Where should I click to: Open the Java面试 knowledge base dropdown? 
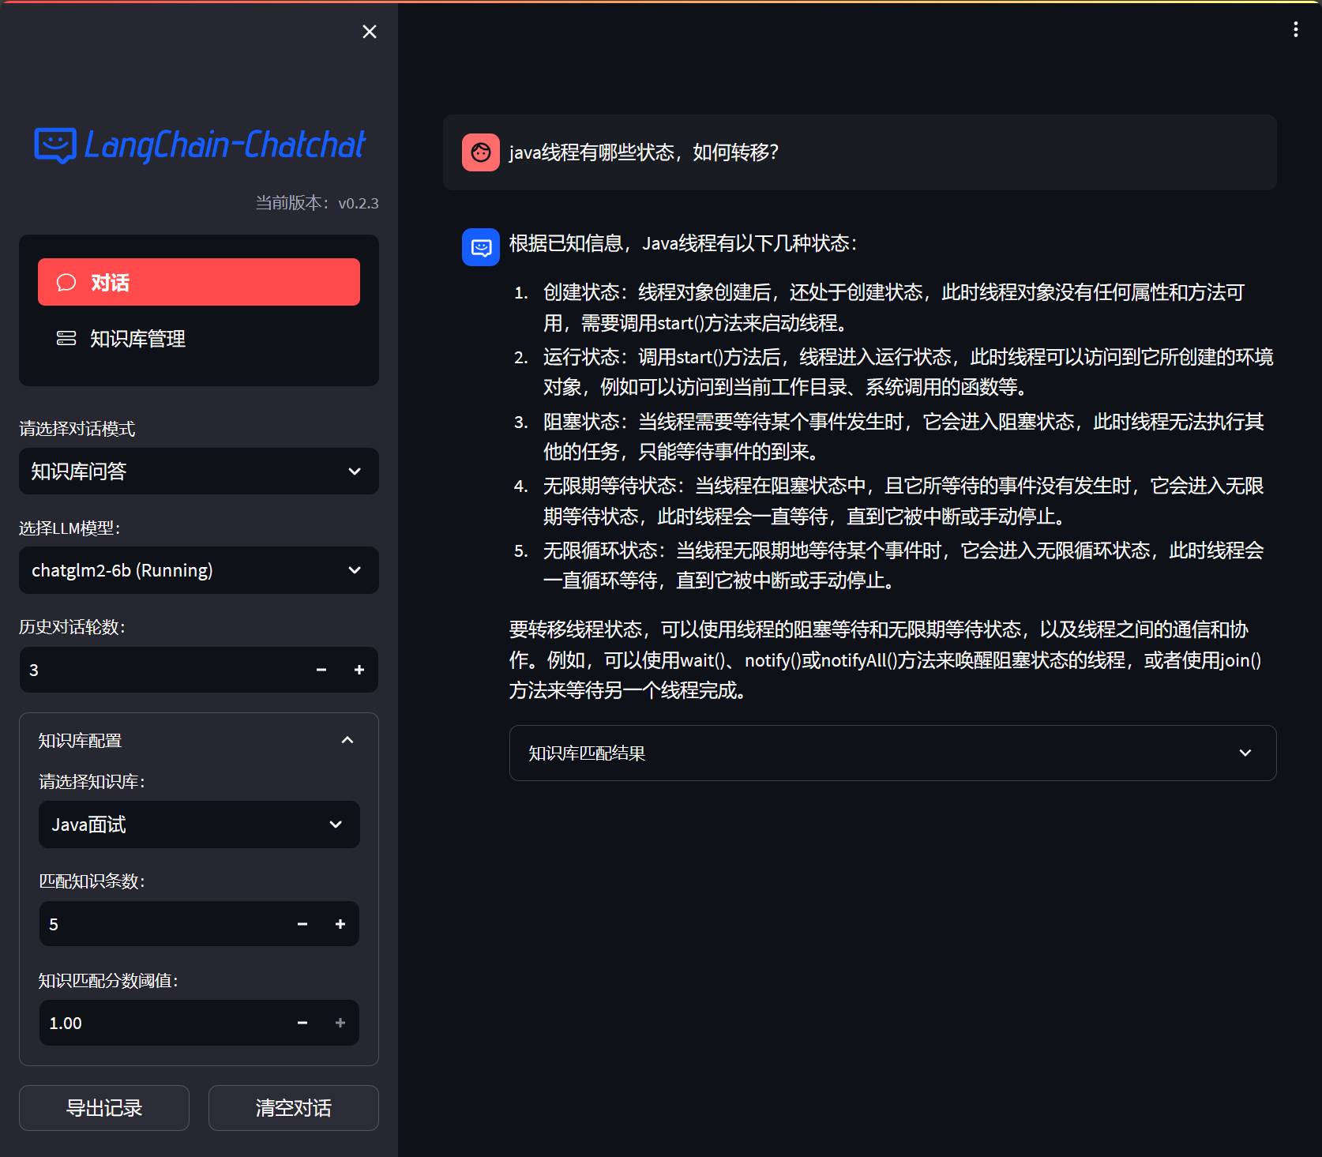pos(199,825)
